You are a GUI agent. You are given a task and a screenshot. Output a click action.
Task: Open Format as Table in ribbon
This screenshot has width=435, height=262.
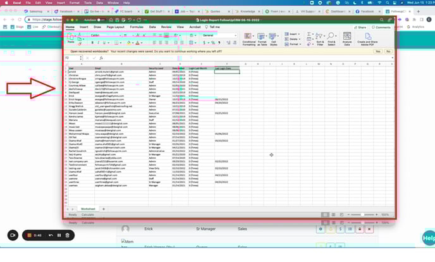pyautogui.click(x=262, y=39)
